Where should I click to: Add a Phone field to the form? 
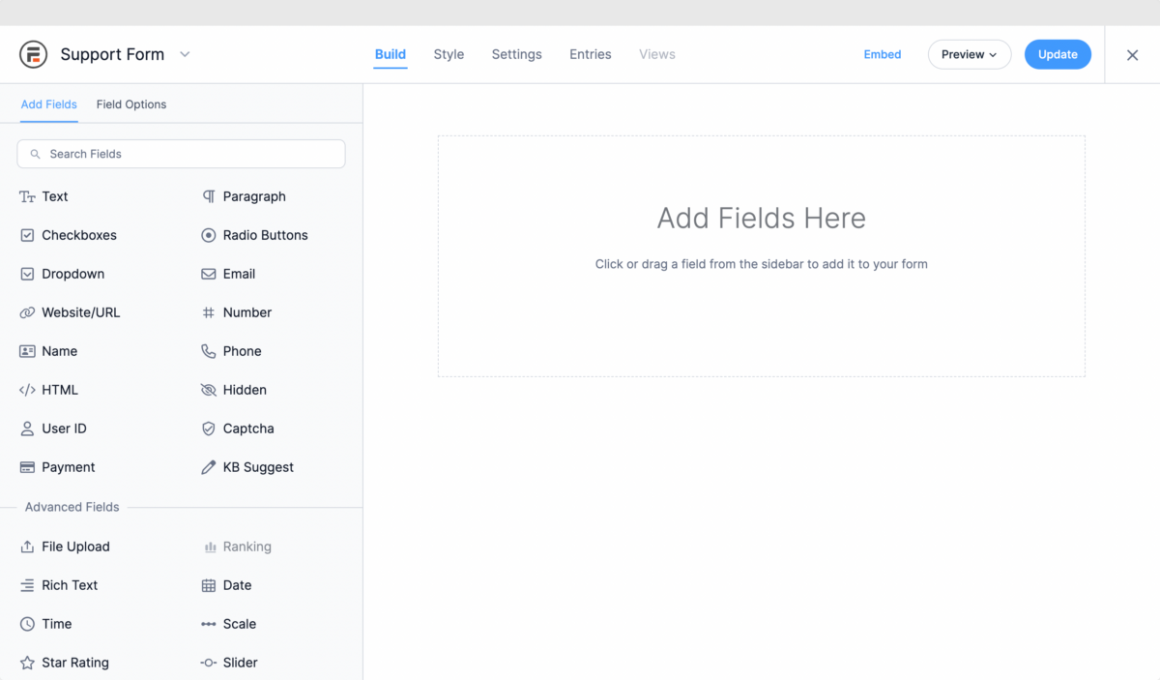pos(244,351)
